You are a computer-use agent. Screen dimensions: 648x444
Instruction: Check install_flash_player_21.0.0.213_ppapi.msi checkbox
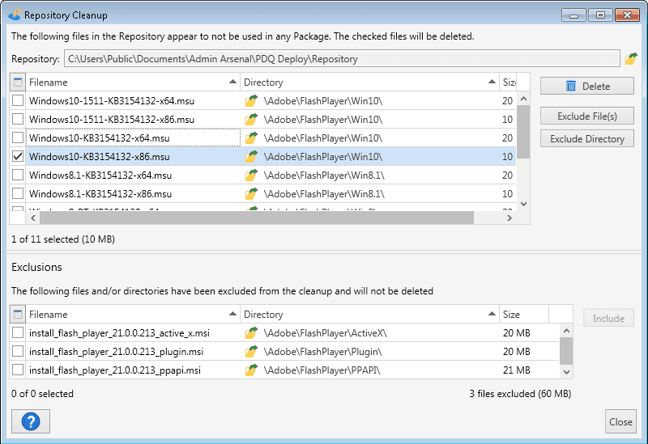tap(18, 370)
